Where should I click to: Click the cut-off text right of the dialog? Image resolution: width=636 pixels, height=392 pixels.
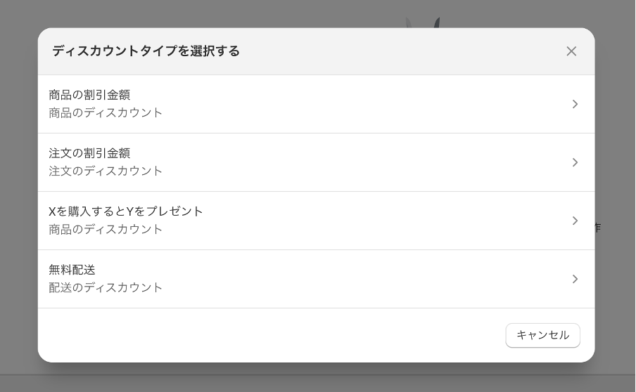tap(598, 227)
